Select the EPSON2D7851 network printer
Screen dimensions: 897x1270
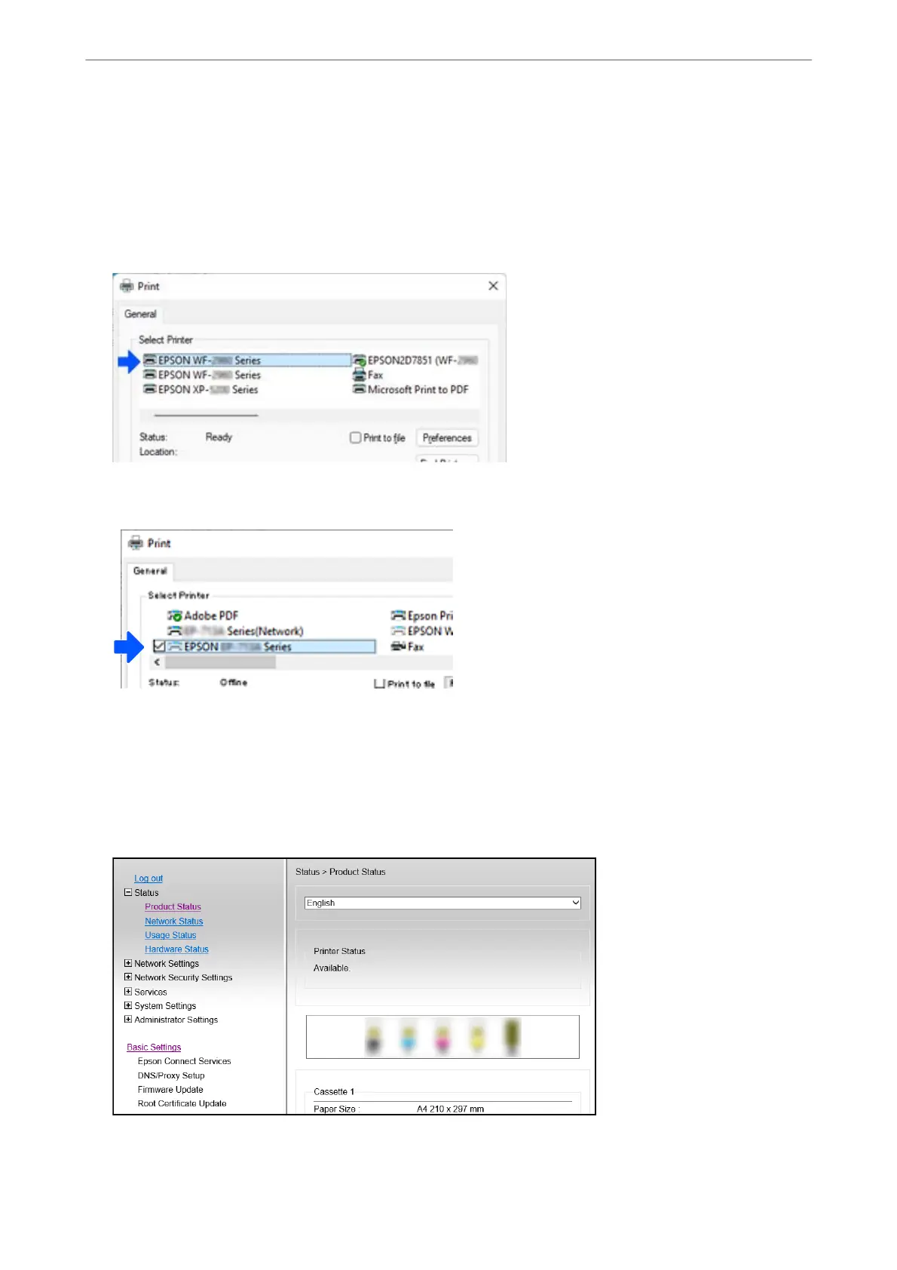tap(415, 360)
